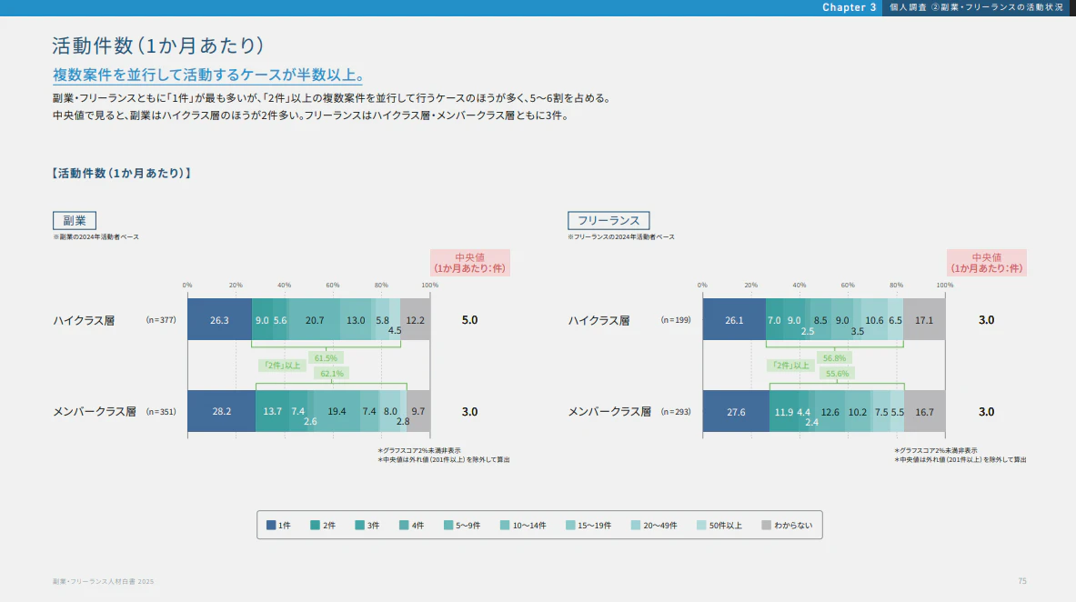Click the 8.5 value in the bar

820,321
